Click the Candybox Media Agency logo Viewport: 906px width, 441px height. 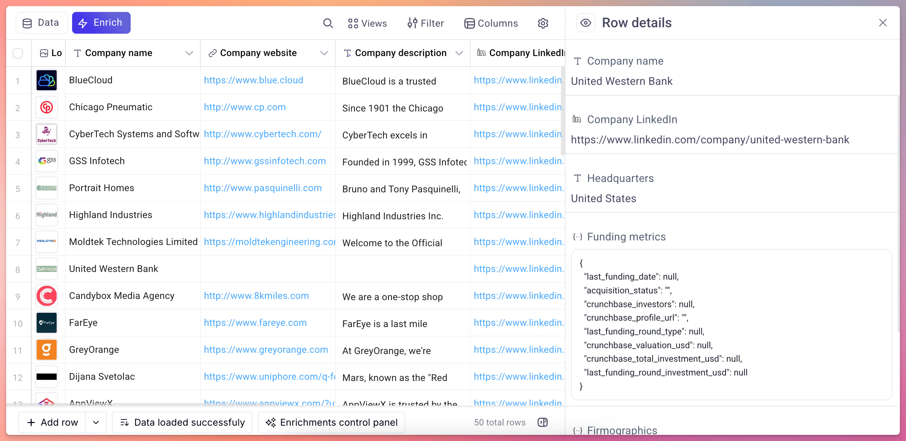click(x=46, y=296)
